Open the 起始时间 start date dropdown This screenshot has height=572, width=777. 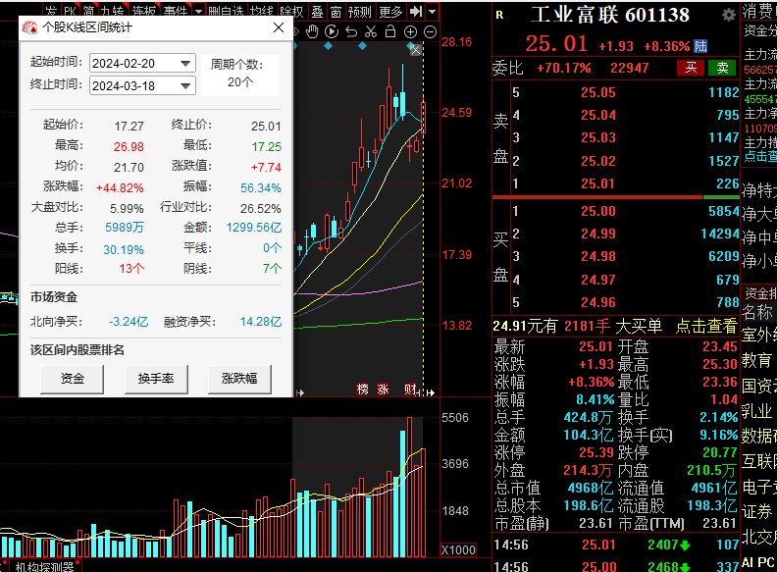pyautogui.click(x=185, y=64)
